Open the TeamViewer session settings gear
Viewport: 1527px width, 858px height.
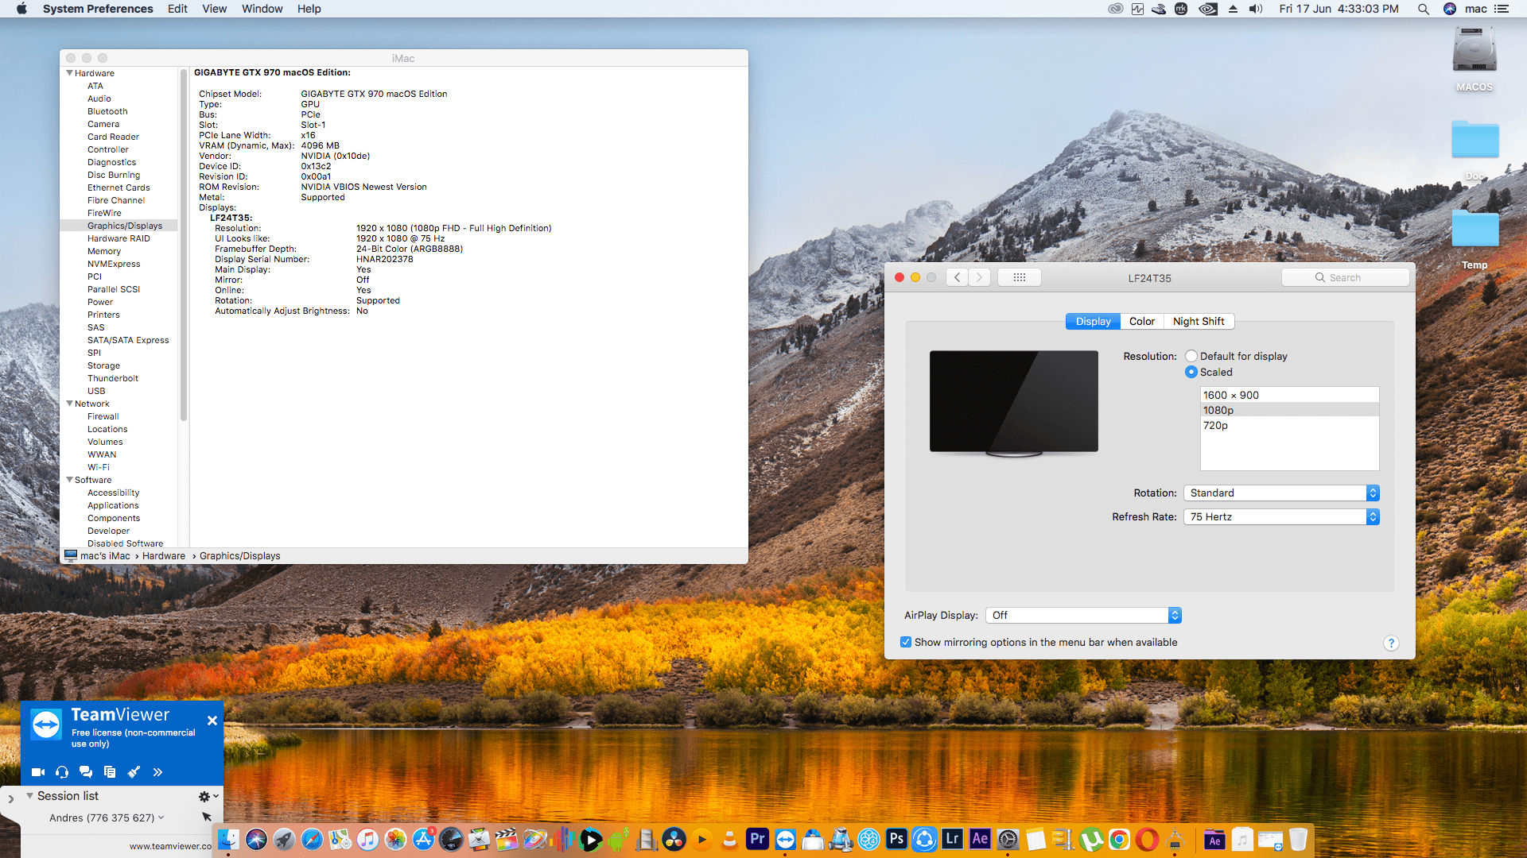204,795
